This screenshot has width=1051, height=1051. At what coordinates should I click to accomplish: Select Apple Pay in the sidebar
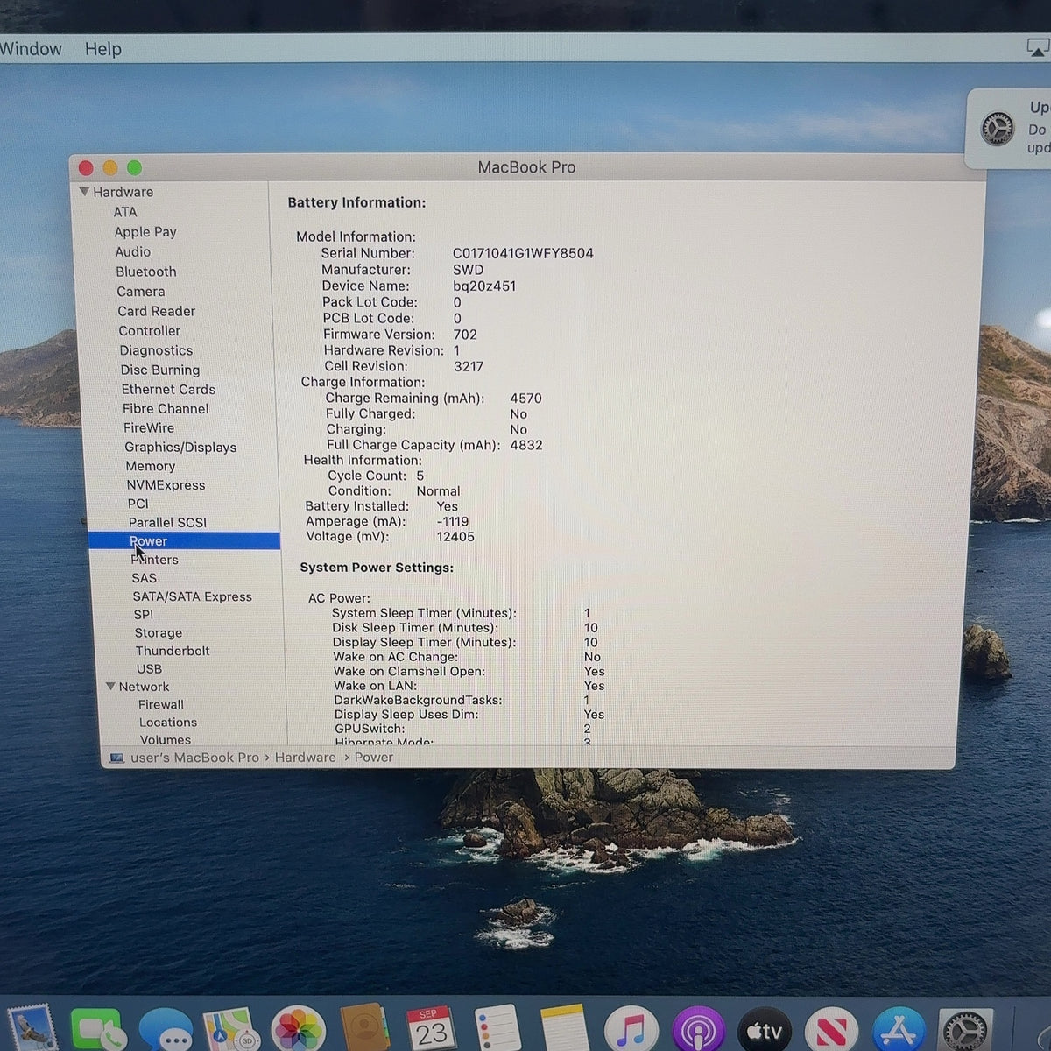pos(145,232)
